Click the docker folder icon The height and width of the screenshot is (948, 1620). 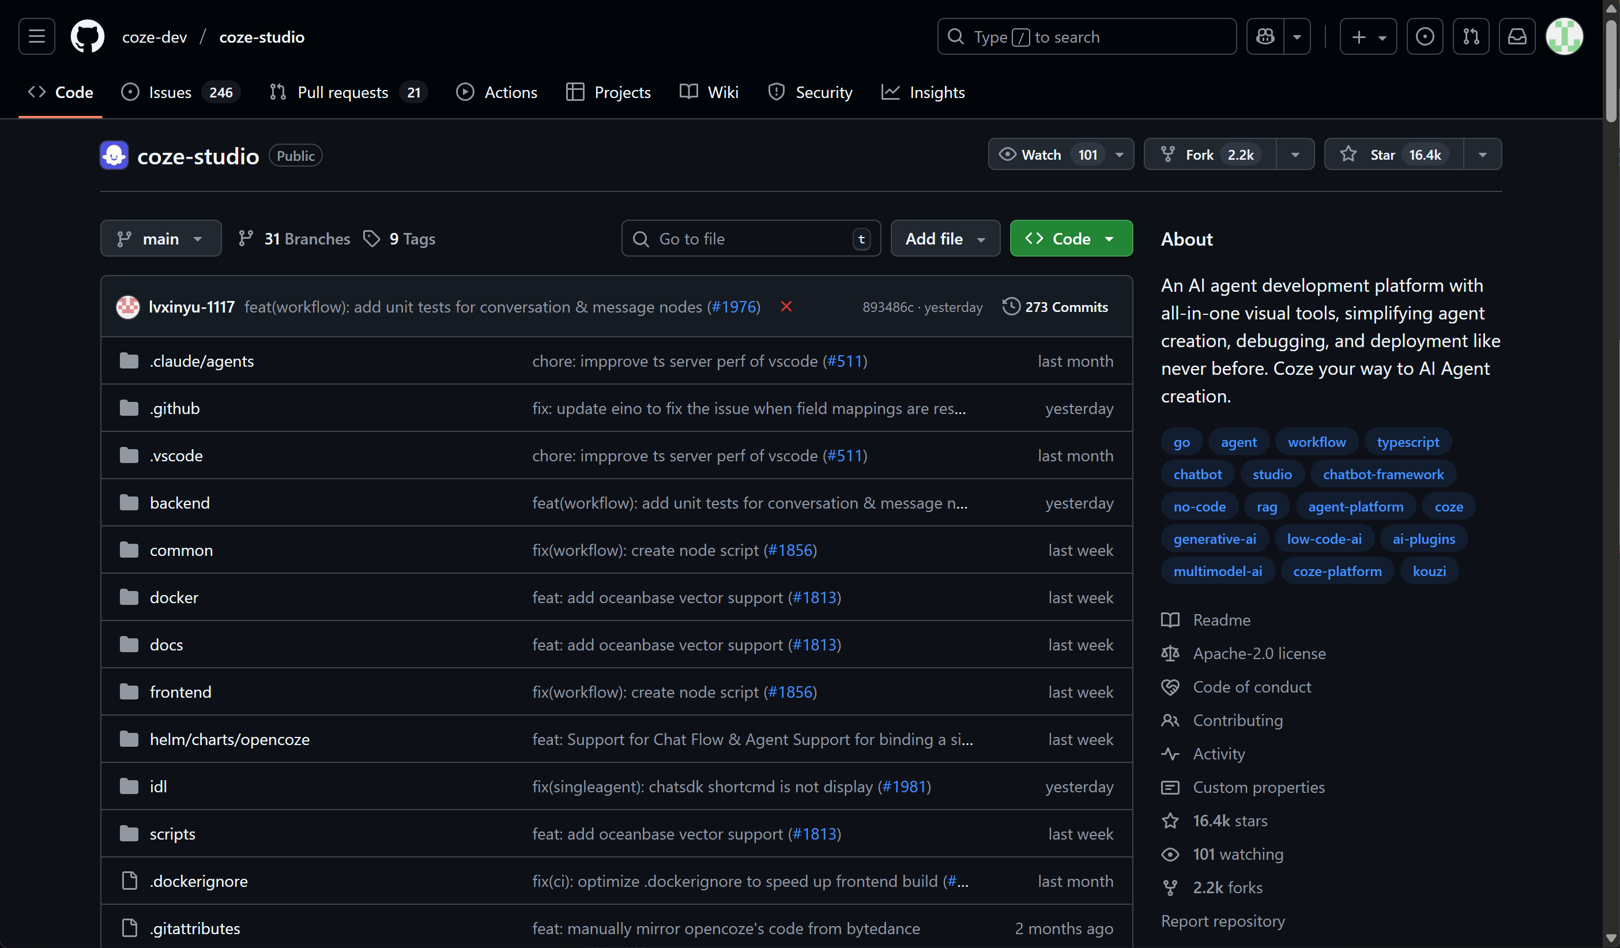pyautogui.click(x=129, y=597)
